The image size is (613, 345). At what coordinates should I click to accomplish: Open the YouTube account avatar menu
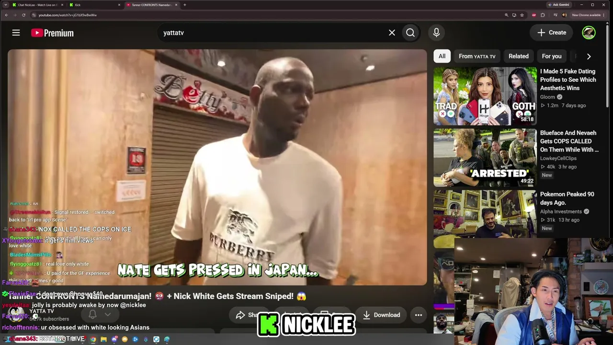589,33
